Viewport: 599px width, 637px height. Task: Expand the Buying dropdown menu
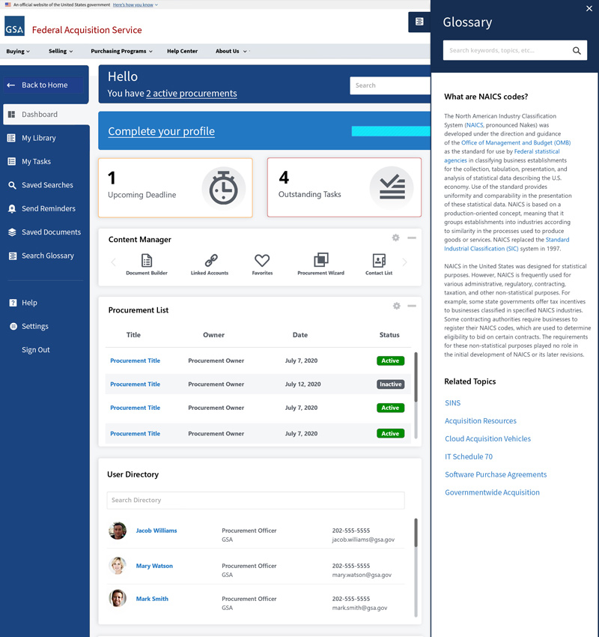tap(18, 52)
